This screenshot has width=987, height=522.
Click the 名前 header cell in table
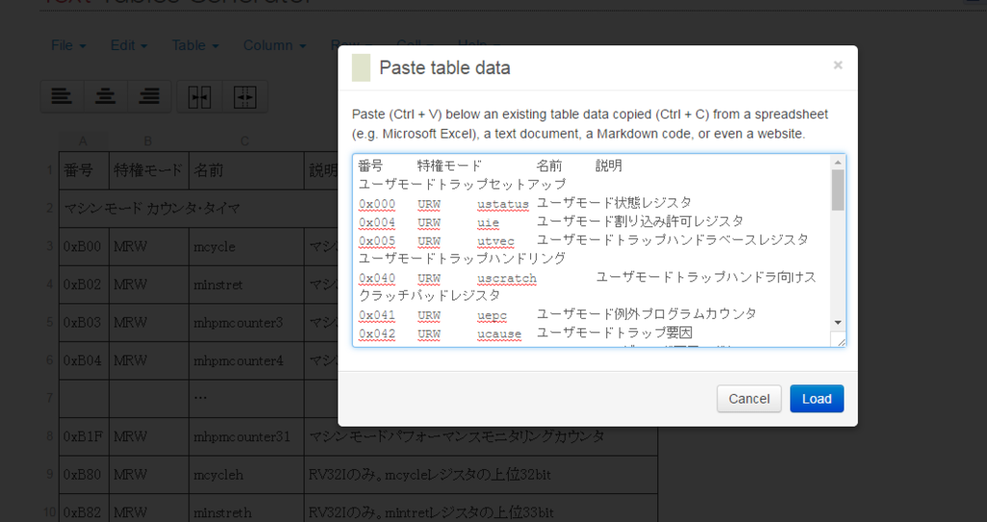[x=246, y=170]
